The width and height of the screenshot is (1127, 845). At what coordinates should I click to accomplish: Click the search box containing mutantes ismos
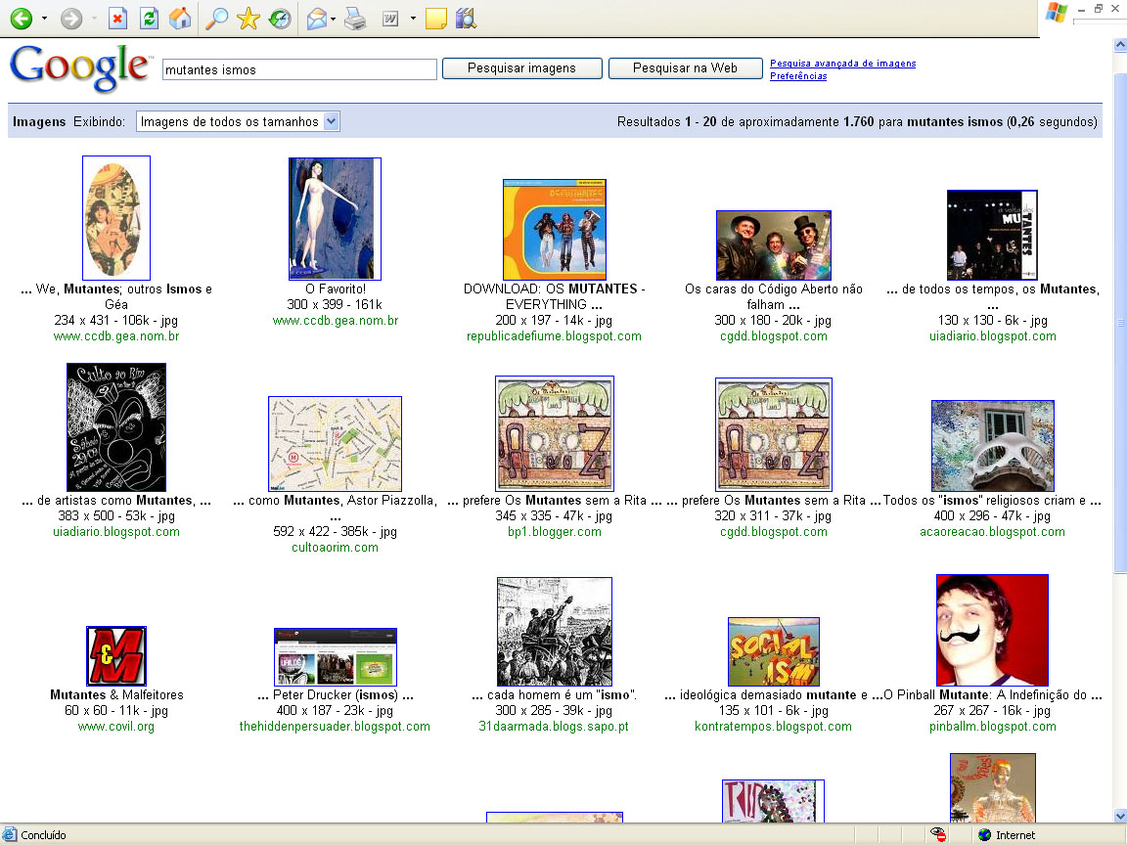(299, 69)
